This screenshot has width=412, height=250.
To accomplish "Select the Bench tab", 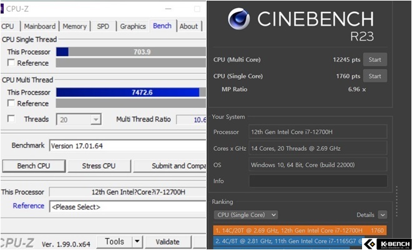I will point(162,26).
